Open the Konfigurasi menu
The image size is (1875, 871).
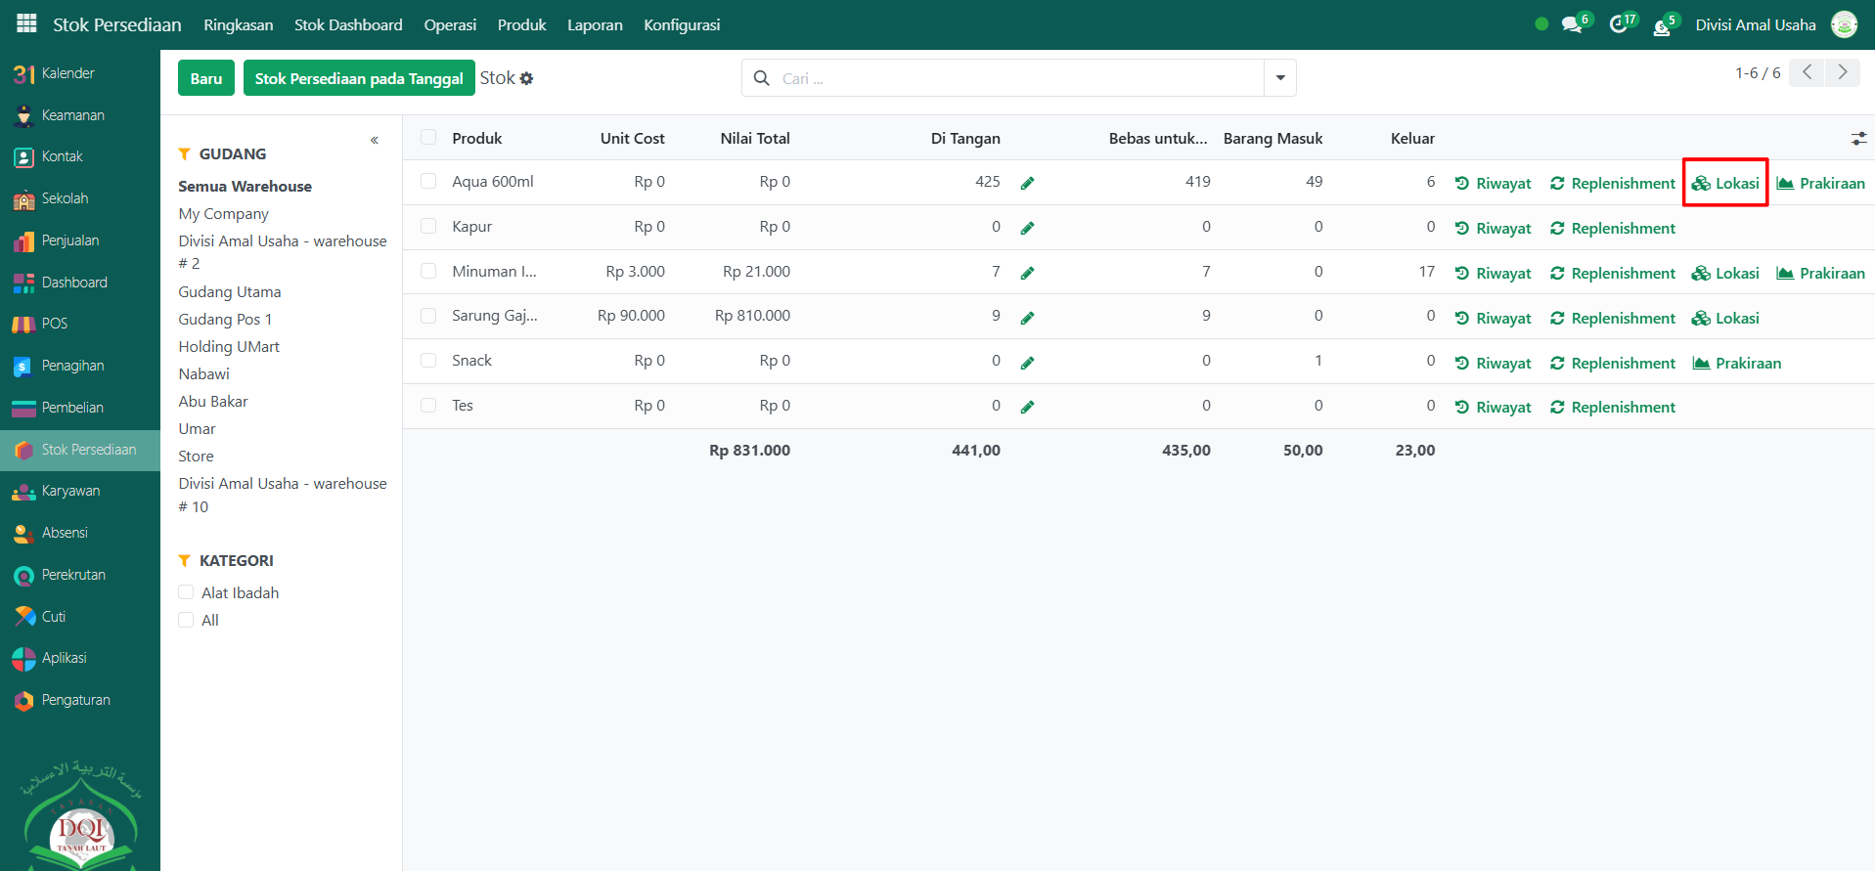click(x=682, y=25)
